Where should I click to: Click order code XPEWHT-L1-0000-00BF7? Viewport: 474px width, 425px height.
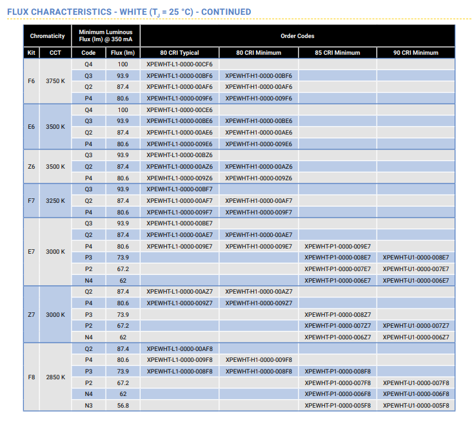(179, 189)
